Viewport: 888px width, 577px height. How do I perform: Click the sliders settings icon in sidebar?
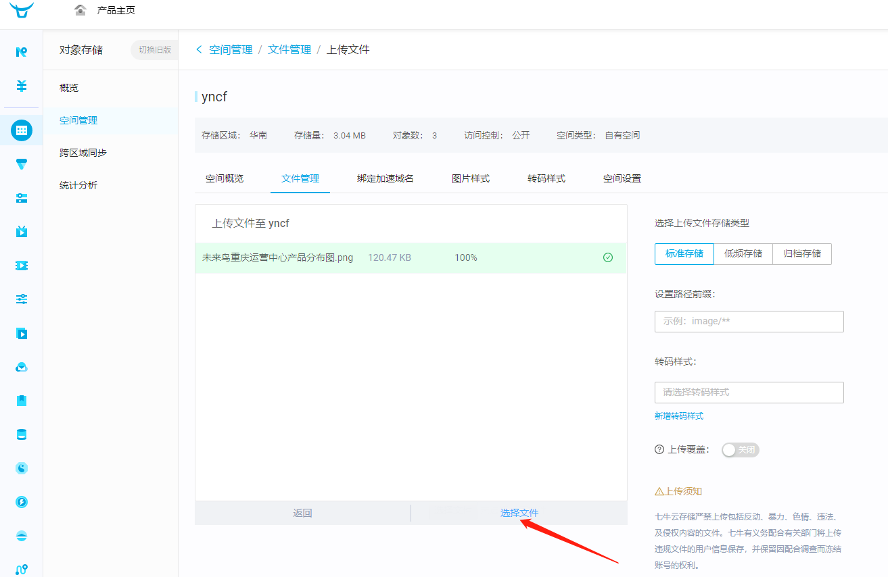click(x=22, y=299)
